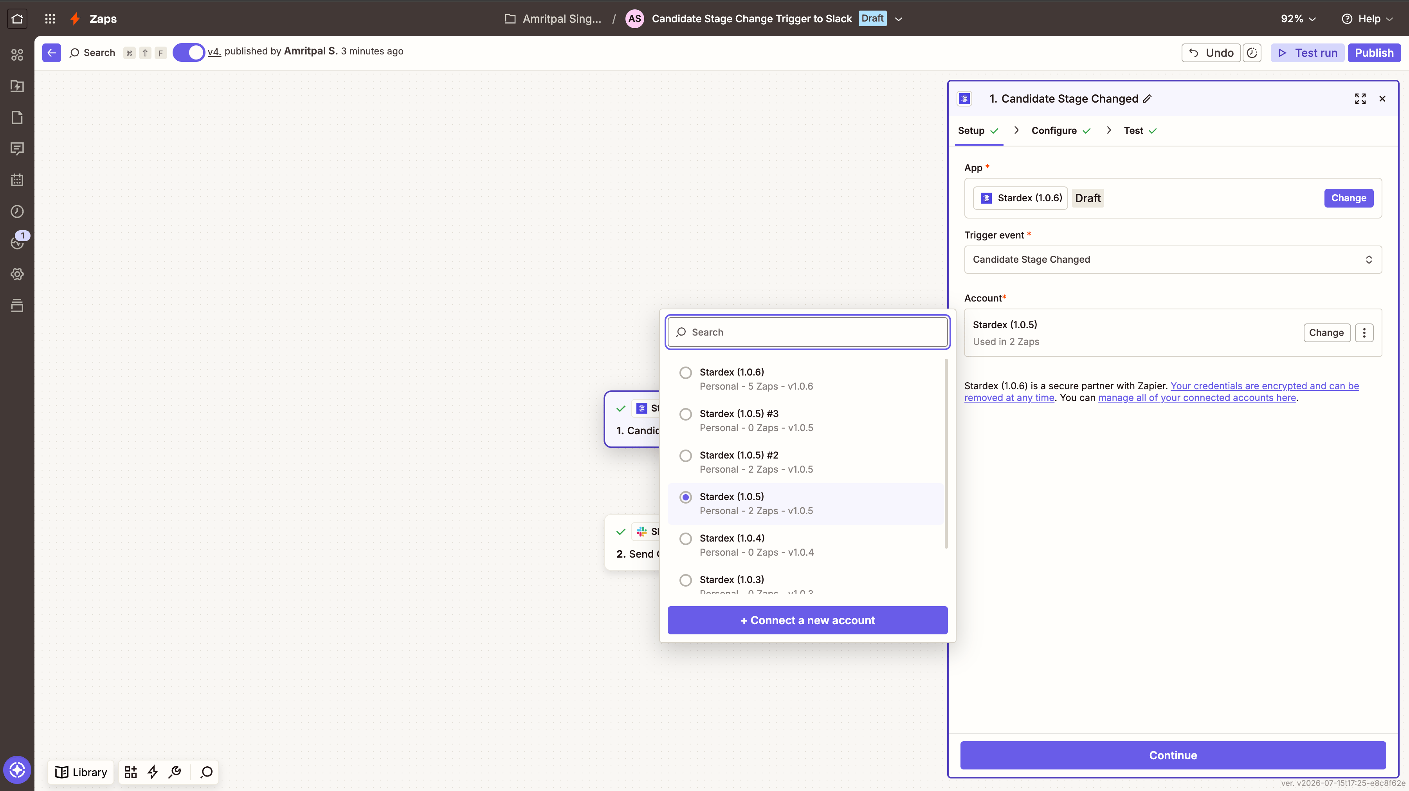This screenshot has width=1409, height=791.
Task: Toggle the Zap on/off switch
Action: click(189, 52)
